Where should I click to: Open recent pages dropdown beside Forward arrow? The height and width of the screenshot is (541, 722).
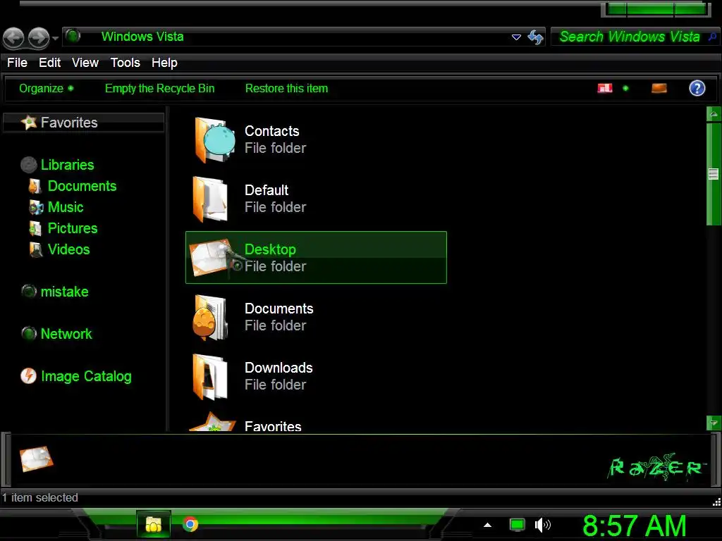click(55, 38)
